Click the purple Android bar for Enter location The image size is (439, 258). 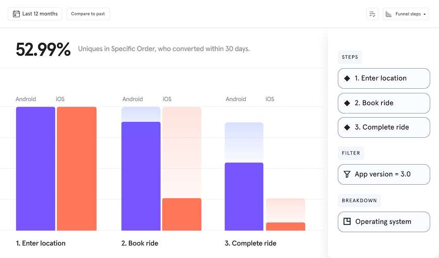click(35, 168)
